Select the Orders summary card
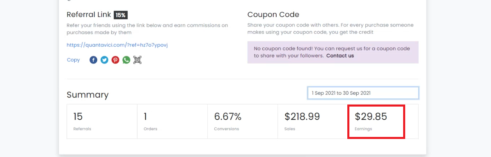 click(172, 121)
